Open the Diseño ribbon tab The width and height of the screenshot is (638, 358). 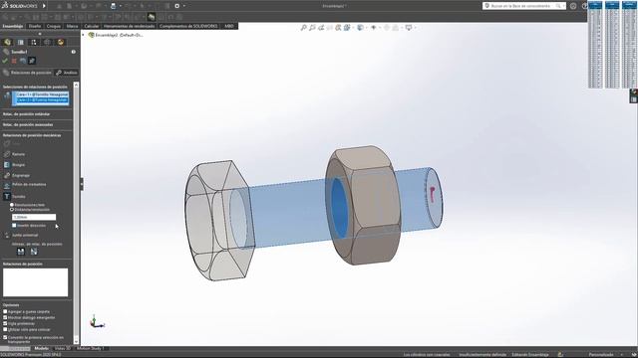(x=35, y=26)
